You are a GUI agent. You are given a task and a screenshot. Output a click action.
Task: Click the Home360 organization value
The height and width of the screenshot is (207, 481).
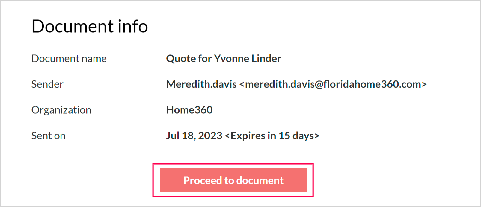tap(189, 110)
